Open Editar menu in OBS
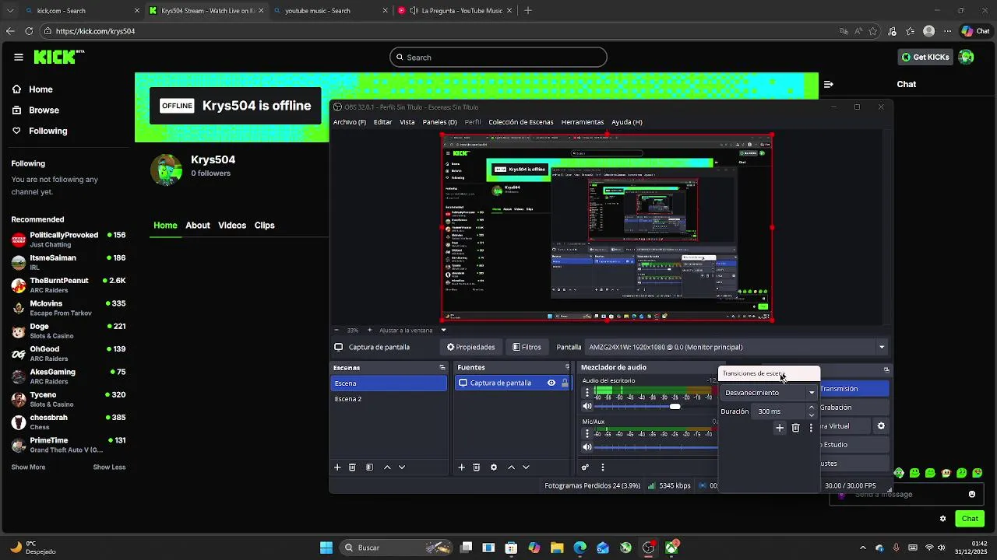Viewport: 997px width, 560px height. [x=382, y=122]
